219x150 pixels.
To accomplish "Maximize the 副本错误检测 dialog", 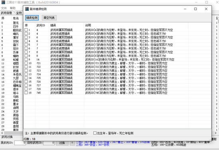I will point(195,9).
